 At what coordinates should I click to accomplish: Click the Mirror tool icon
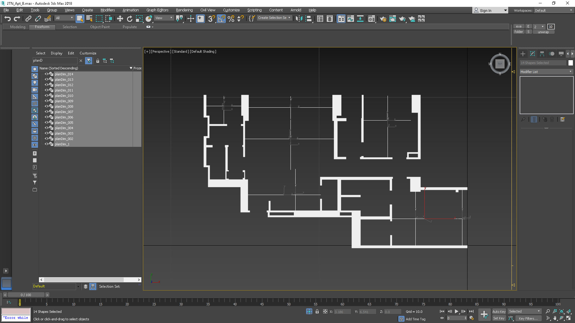coord(299,19)
